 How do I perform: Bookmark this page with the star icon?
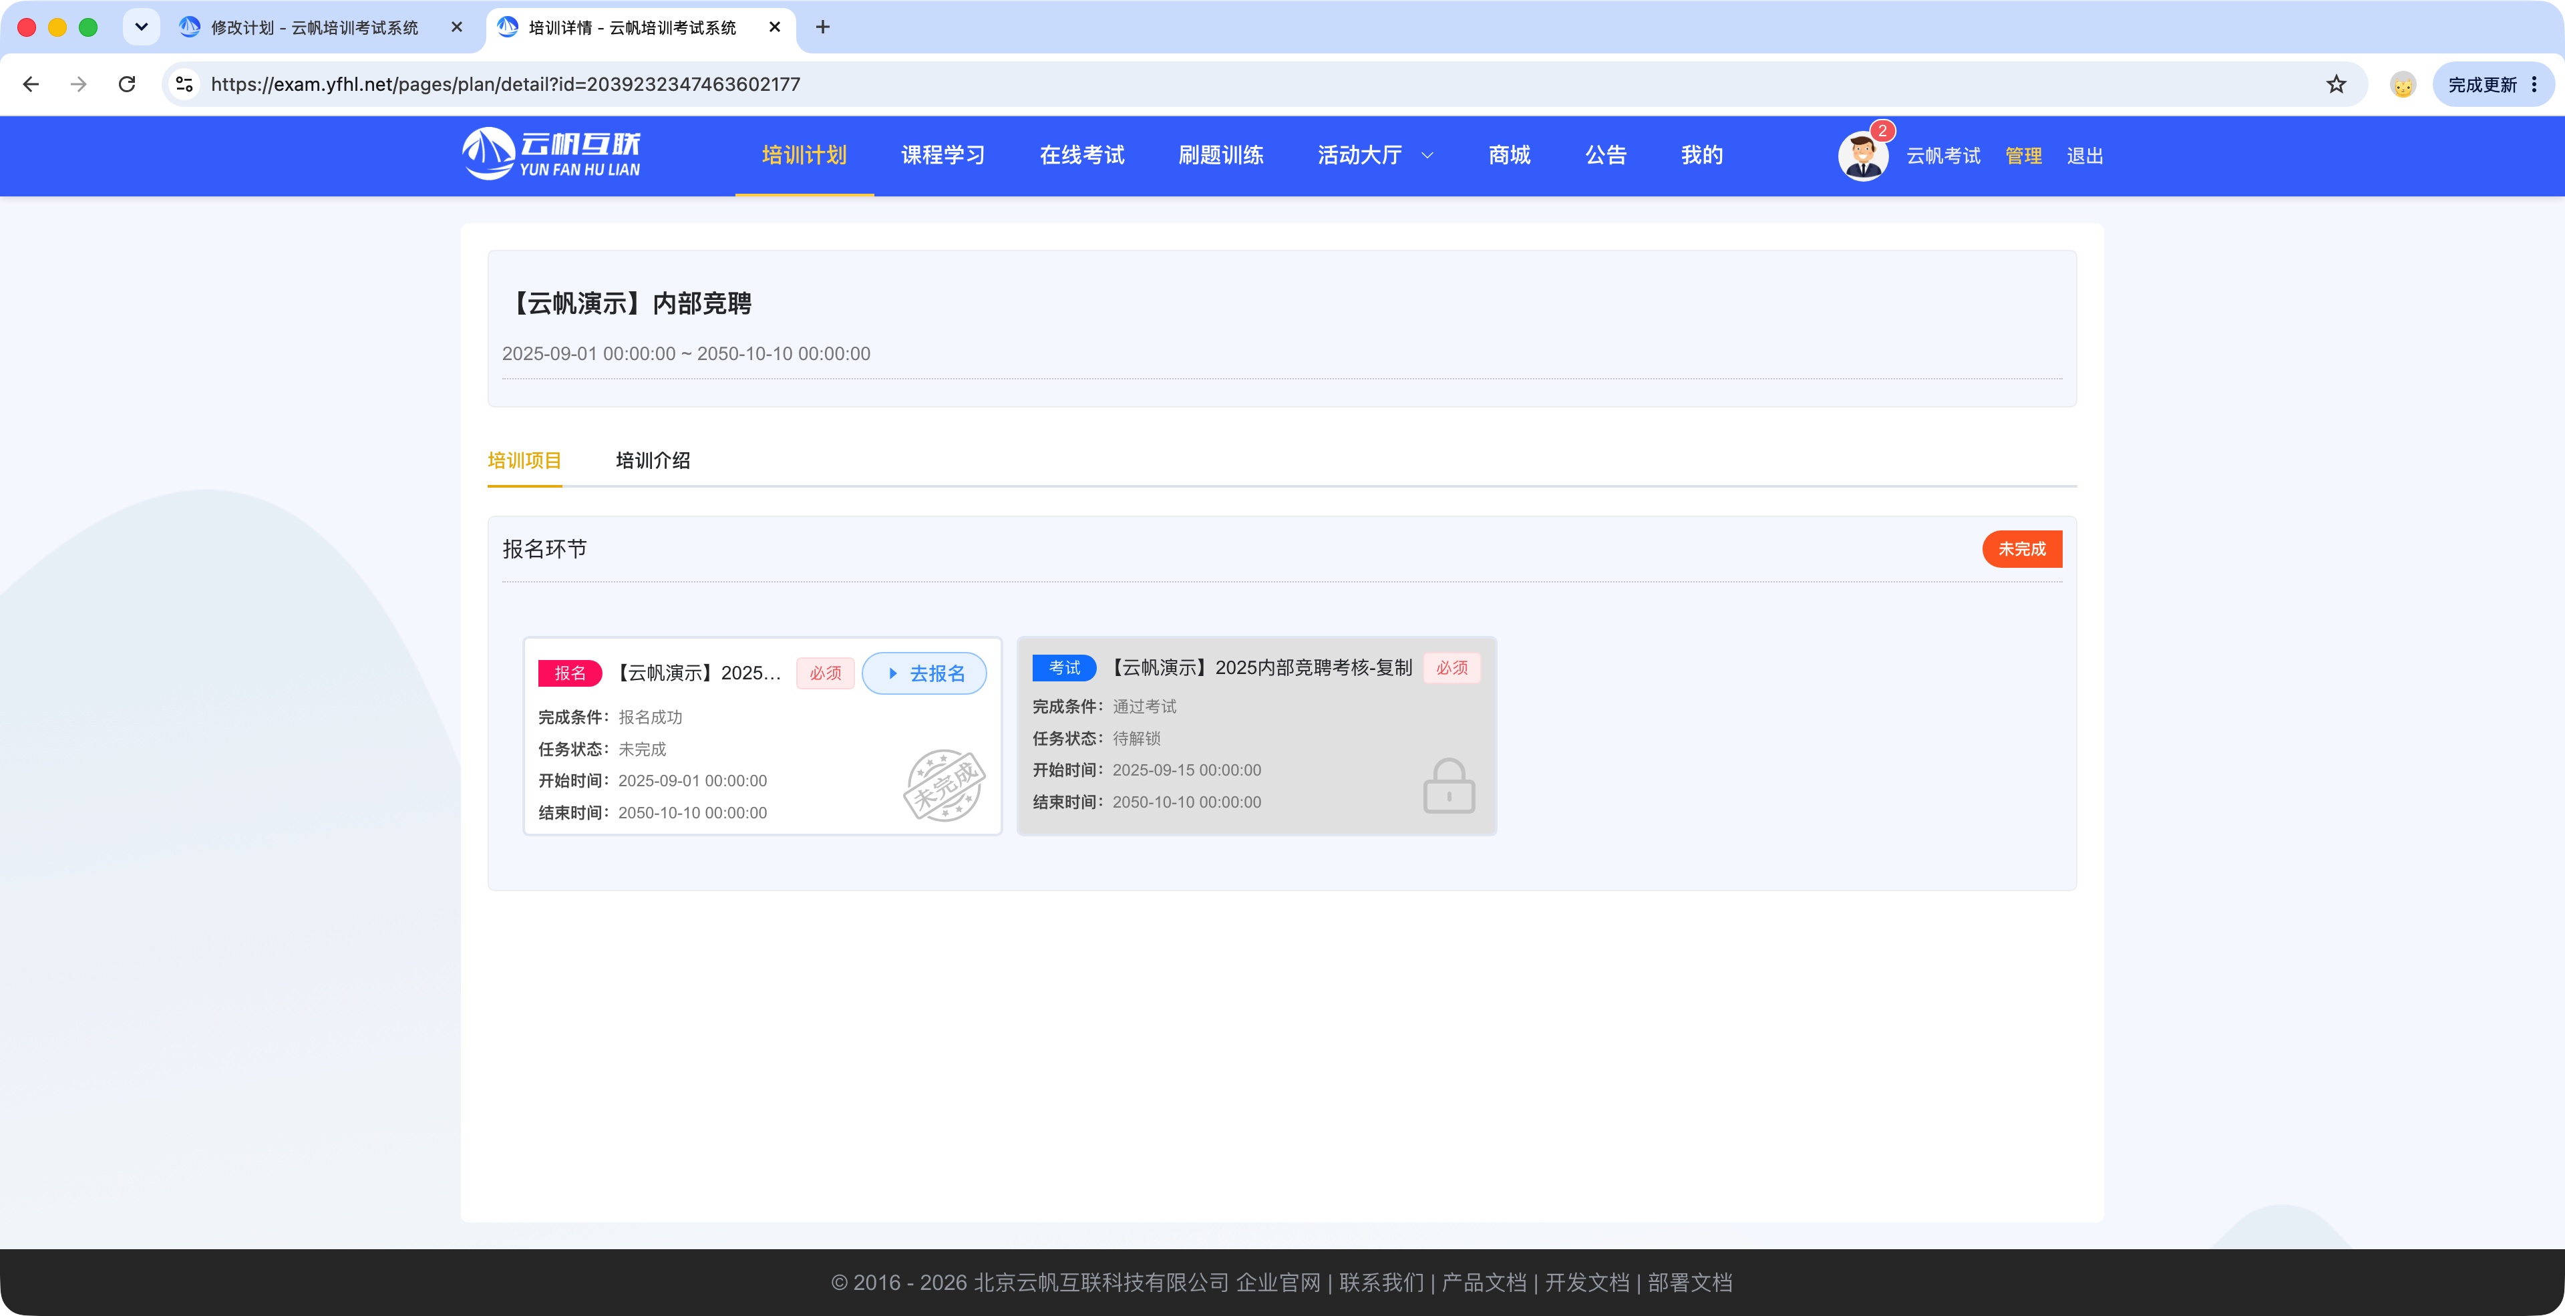(x=2336, y=85)
